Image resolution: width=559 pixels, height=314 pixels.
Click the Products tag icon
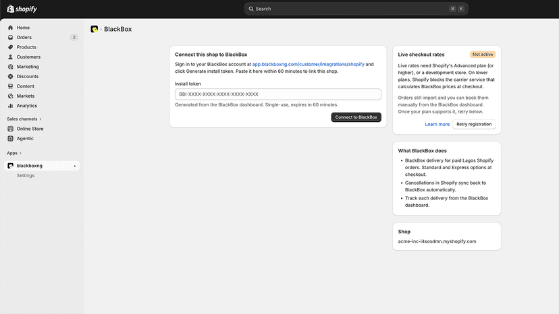point(10,47)
